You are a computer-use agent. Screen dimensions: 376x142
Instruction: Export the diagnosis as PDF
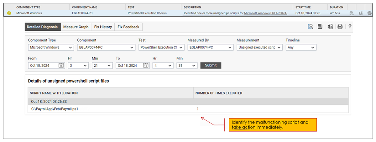[320, 27]
